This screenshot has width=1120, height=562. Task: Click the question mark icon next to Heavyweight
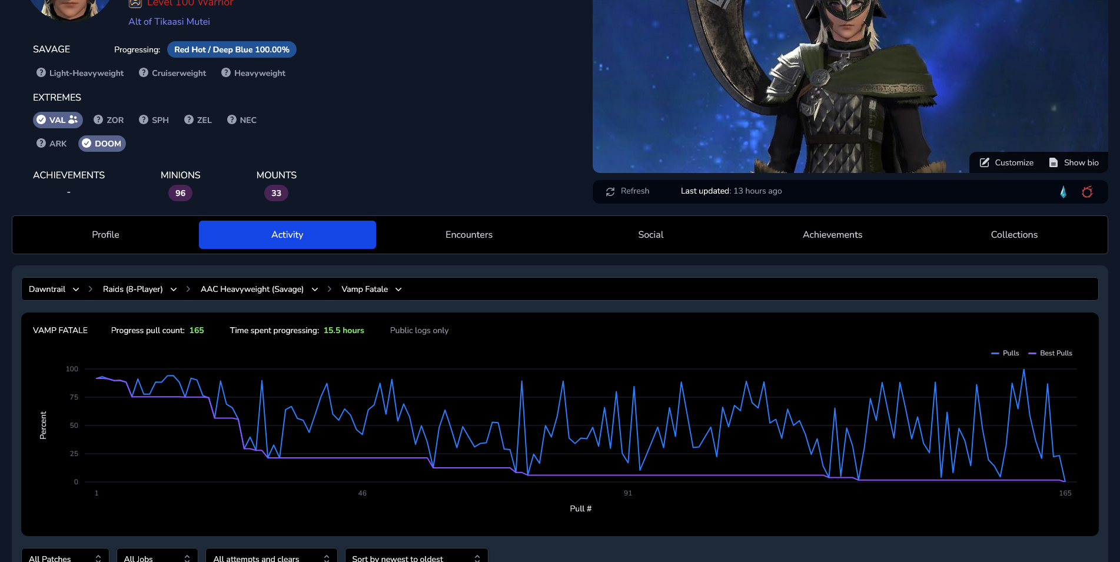coord(226,72)
